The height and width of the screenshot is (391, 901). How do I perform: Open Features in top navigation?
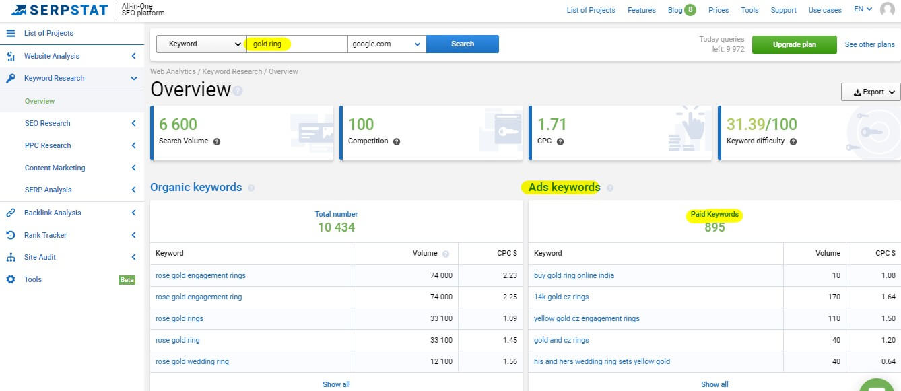tap(642, 10)
